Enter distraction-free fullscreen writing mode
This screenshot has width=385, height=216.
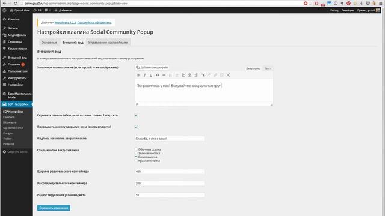228,75
